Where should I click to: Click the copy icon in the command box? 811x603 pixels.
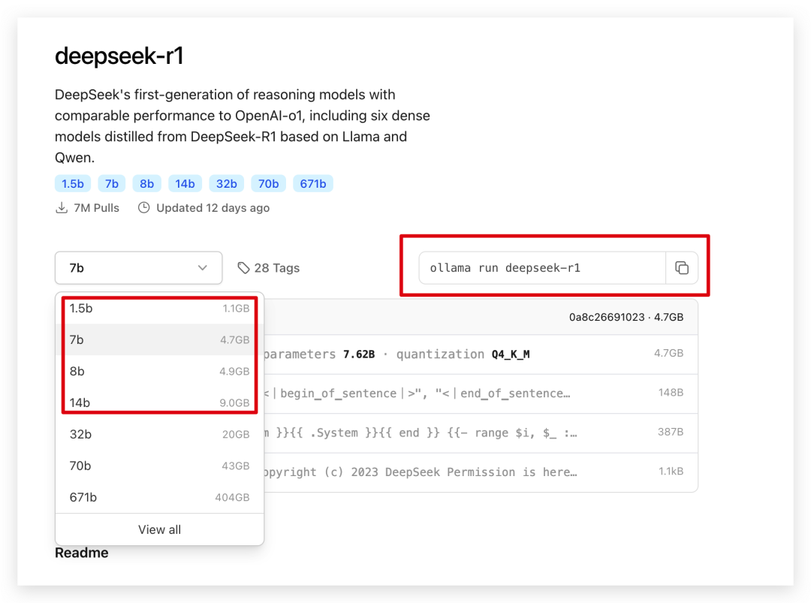[682, 267]
